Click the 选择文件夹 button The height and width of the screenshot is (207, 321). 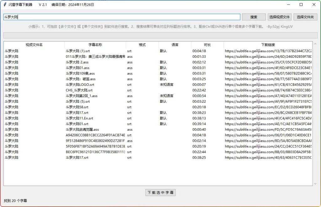(305, 17)
